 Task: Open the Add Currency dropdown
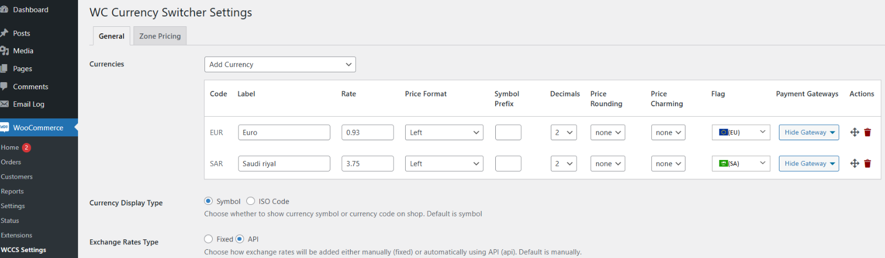[x=280, y=64]
